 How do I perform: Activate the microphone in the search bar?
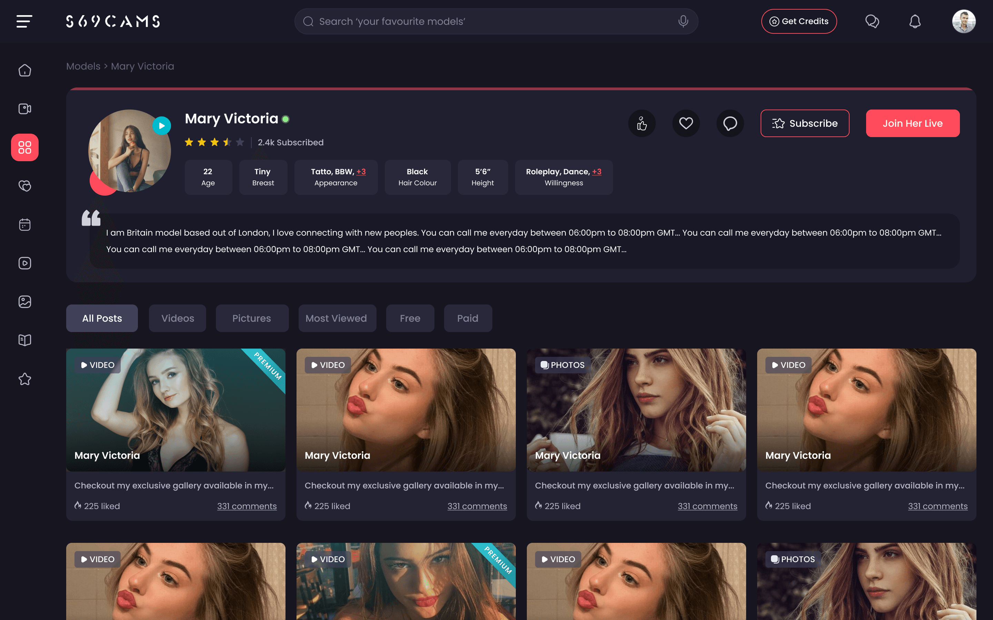[x=682, y=21]
